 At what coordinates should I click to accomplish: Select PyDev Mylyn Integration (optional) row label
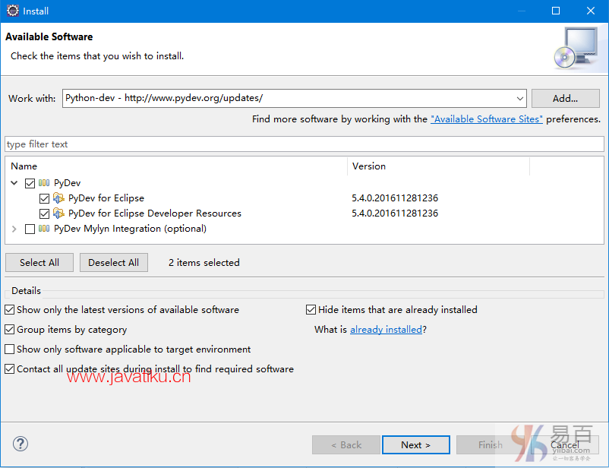[x=130, y=229]
